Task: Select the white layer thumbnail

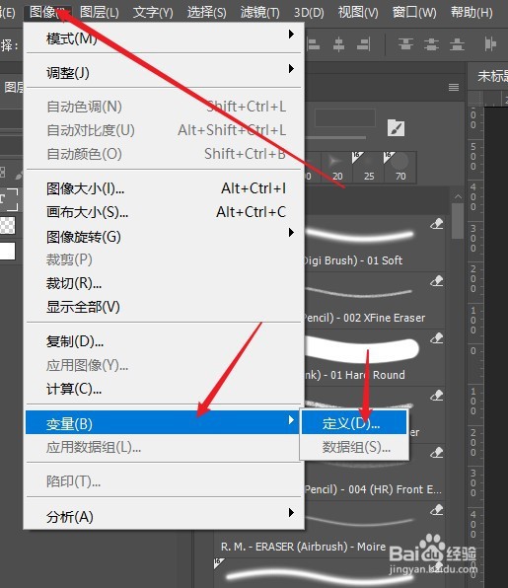Action: [x=7, y=251]
